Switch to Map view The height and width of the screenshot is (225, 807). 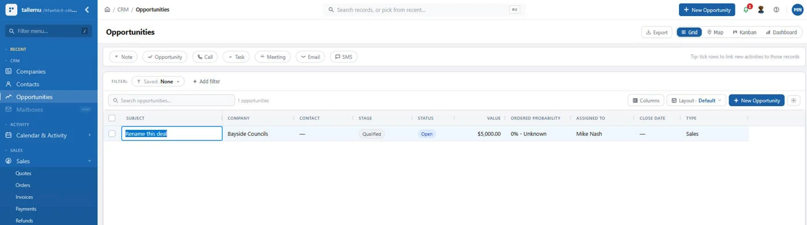715,32
